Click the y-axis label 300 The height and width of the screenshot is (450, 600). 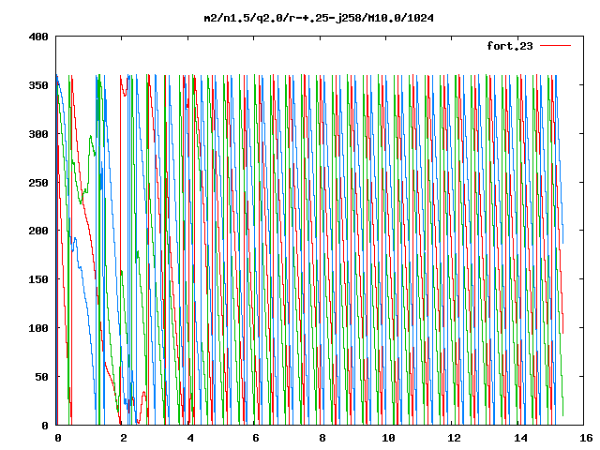tap(38, 134)
